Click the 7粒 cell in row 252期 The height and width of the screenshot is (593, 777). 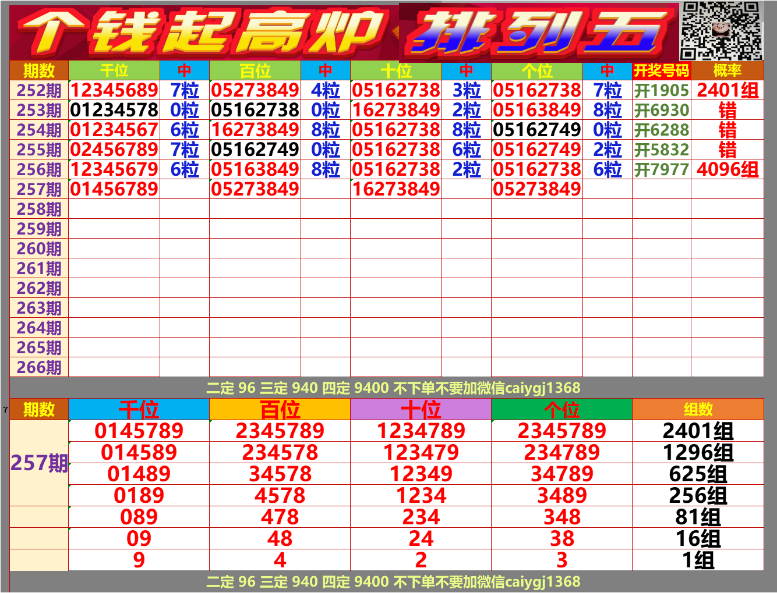[x=185, y=91]
